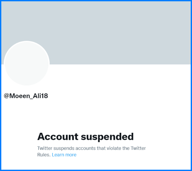Click the word Learn in the blue link

coord(58,155)
